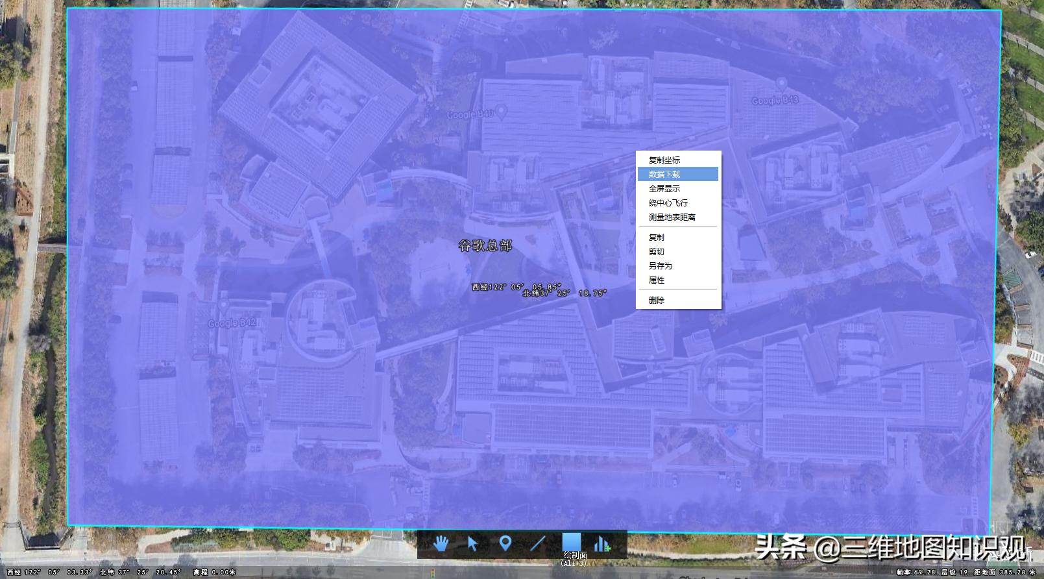This screenshot has width=1044, height=579.
Task: Select the arrow pointer tool
Action: pyautogui.click(x=473, y=543)
